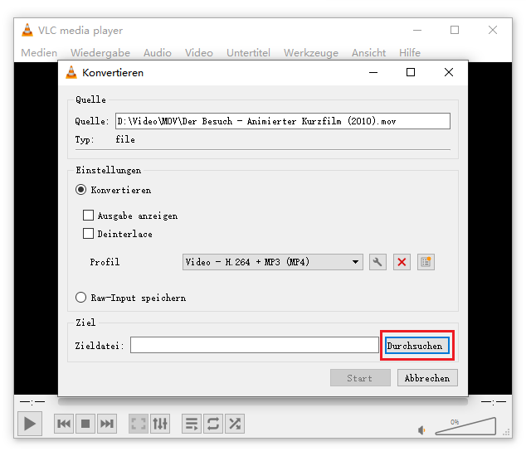Click the play button in VLC player
The image size is (526, 456).
point(30,424)
